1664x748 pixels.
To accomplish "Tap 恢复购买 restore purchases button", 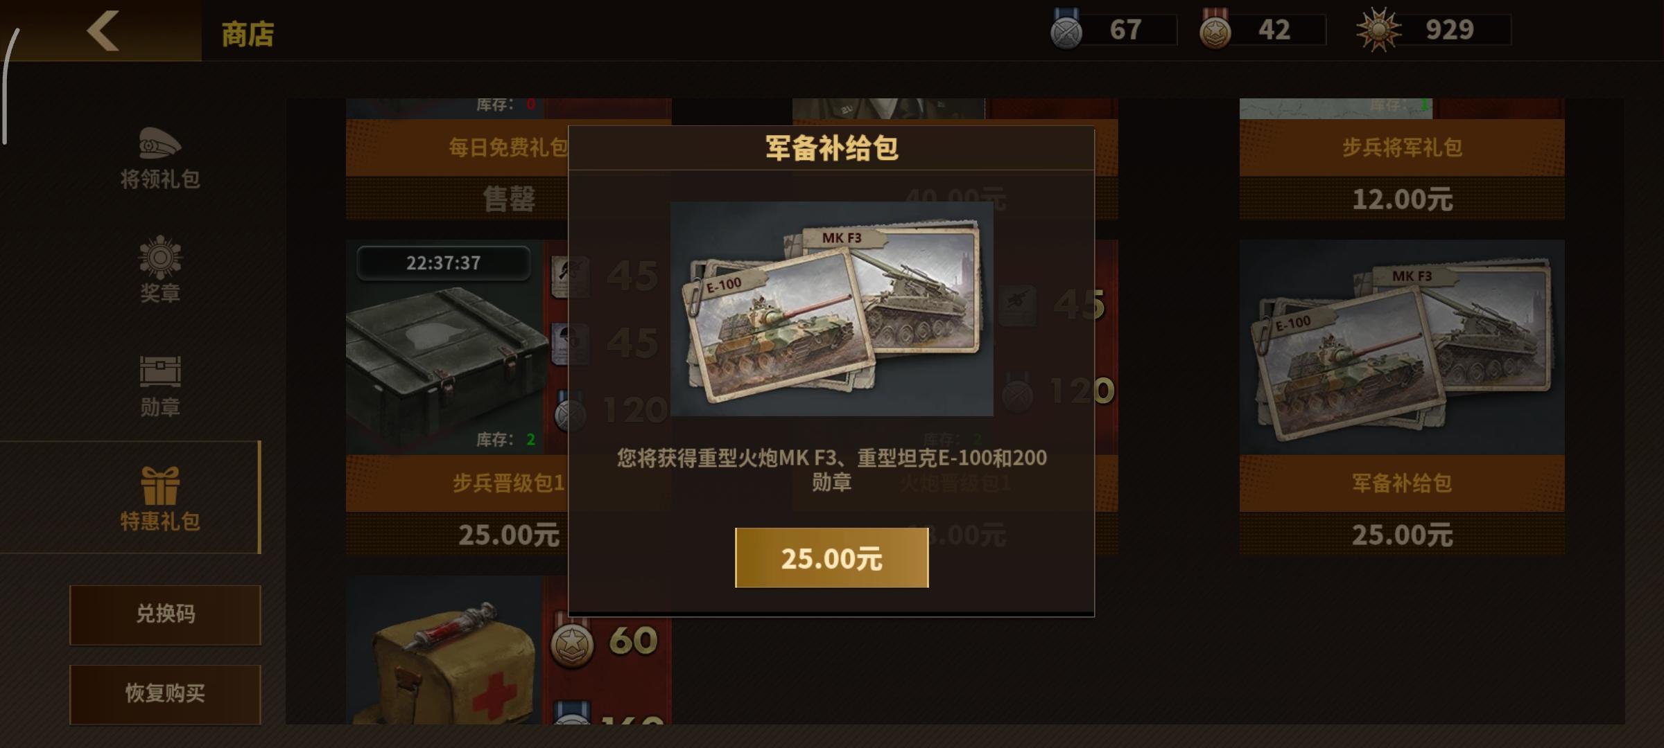I will point(165,695).
